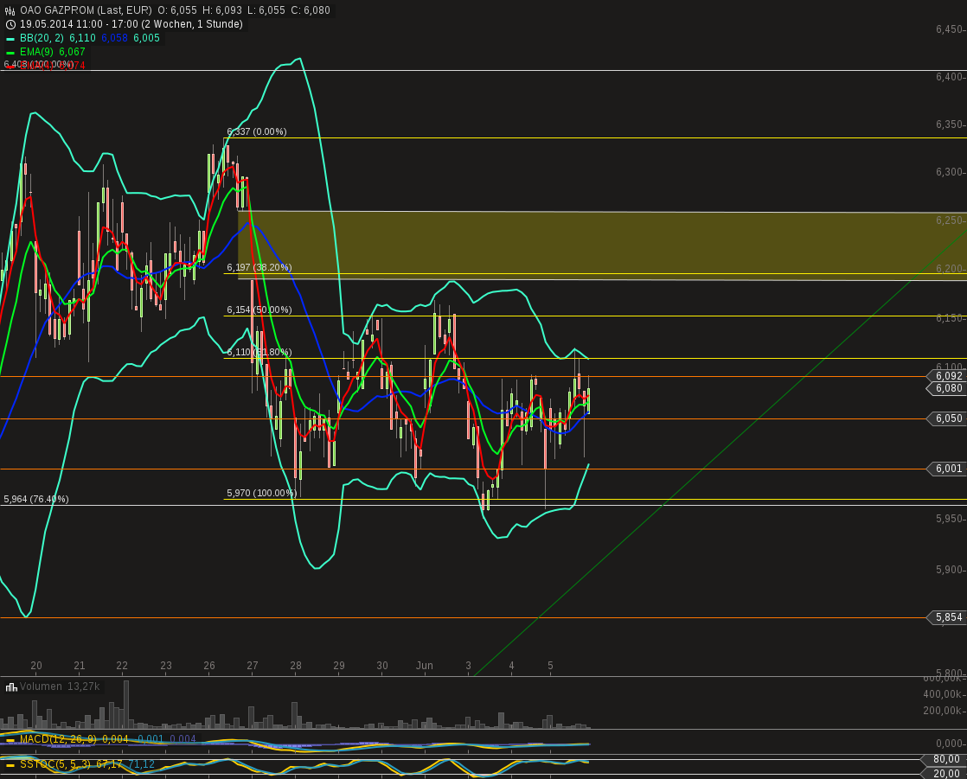Click the 6,001 price level tag
Viewport: 967px width, 779px height.
(947, 469)
